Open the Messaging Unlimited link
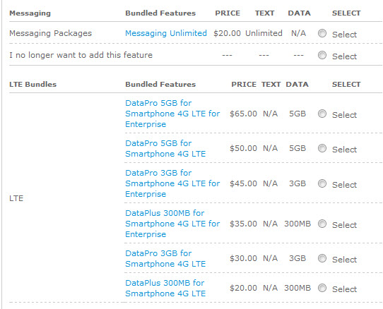 click(x=166, y=33)
